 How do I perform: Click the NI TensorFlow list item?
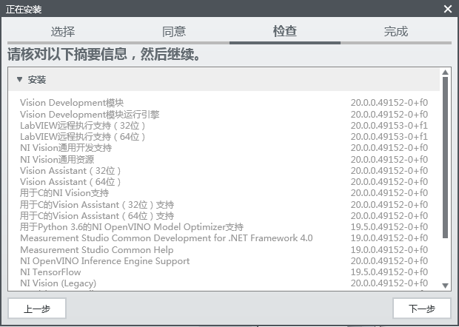pos(50,272)
